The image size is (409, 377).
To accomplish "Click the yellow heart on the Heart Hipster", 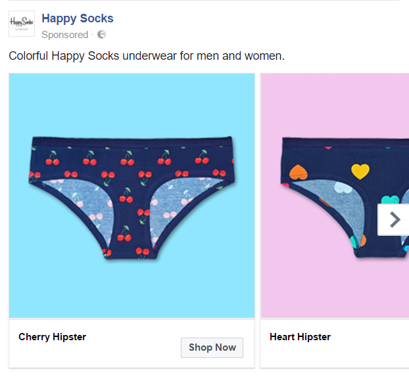I will [360, 171].
